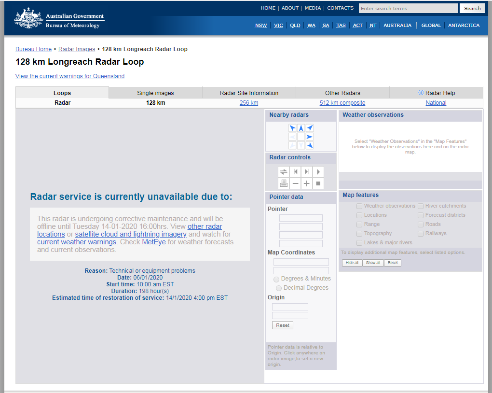Slow down loop with minus control
Screen dimensions: 492x393
pyautogui.click(x=295, y=183)
